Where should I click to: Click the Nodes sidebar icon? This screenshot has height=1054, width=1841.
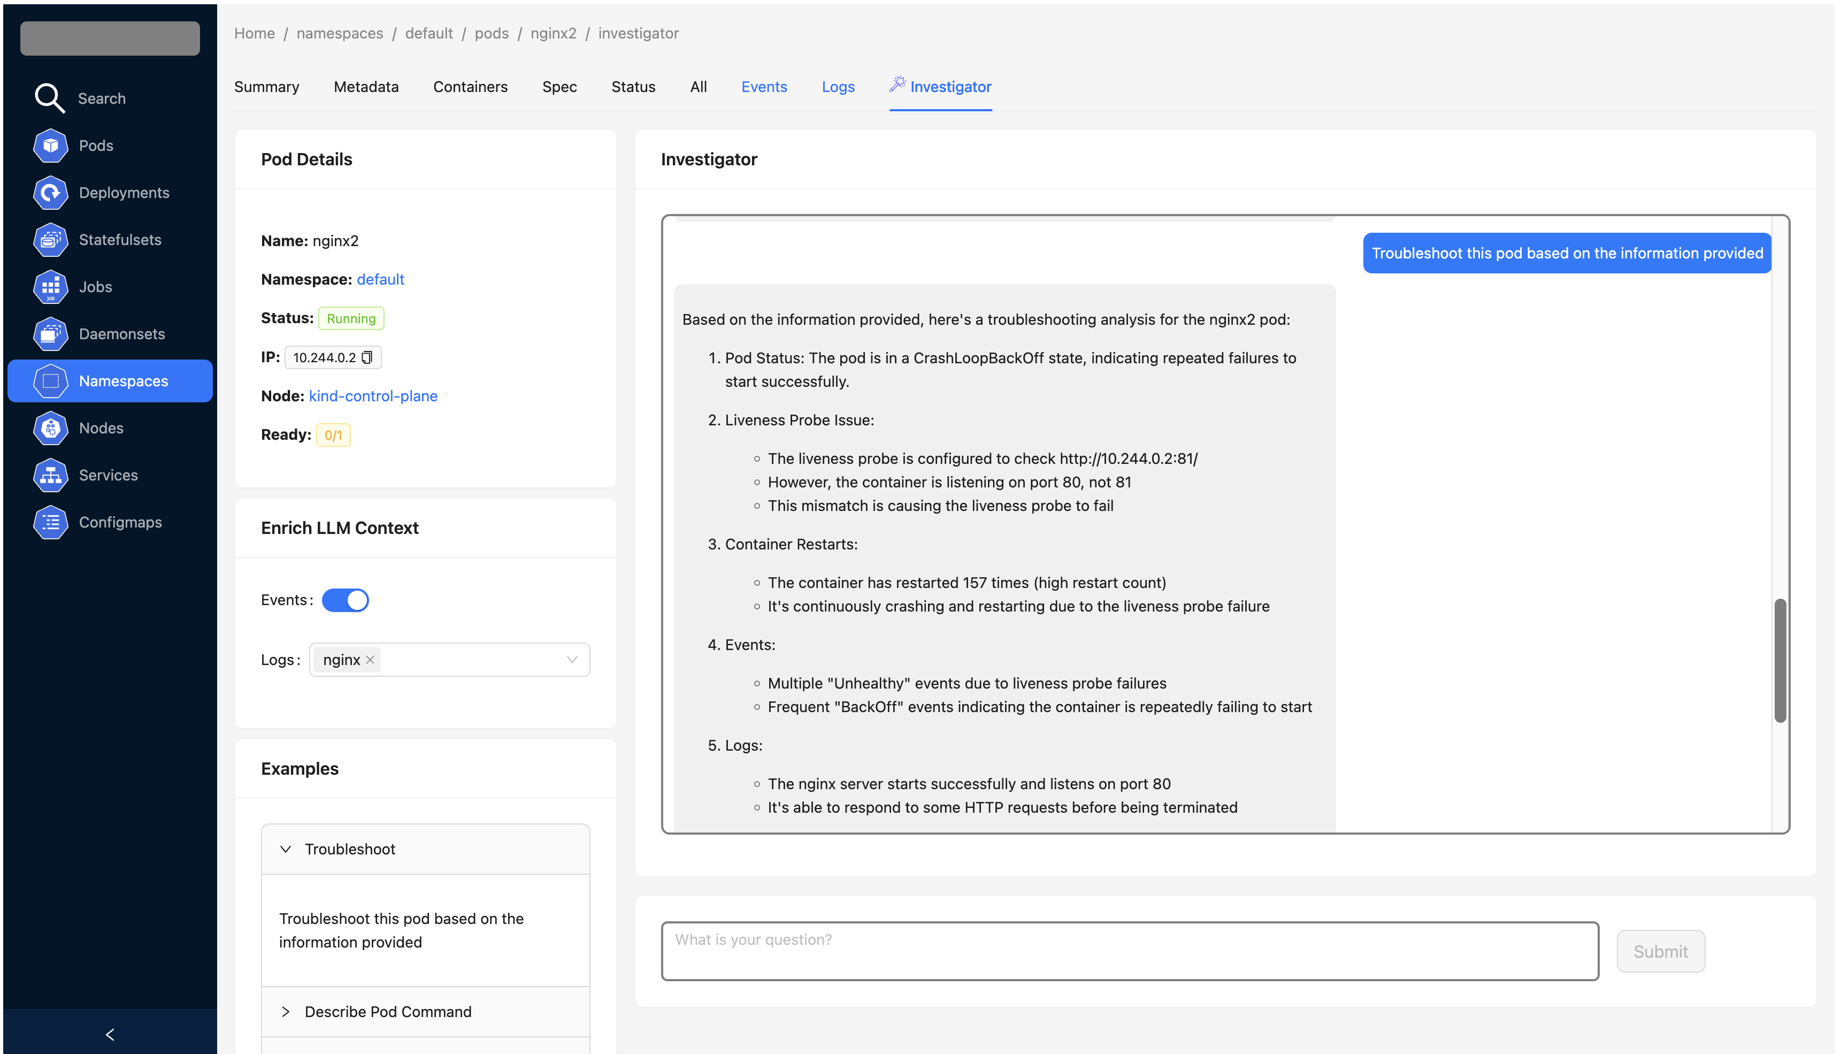pos(50,428)
